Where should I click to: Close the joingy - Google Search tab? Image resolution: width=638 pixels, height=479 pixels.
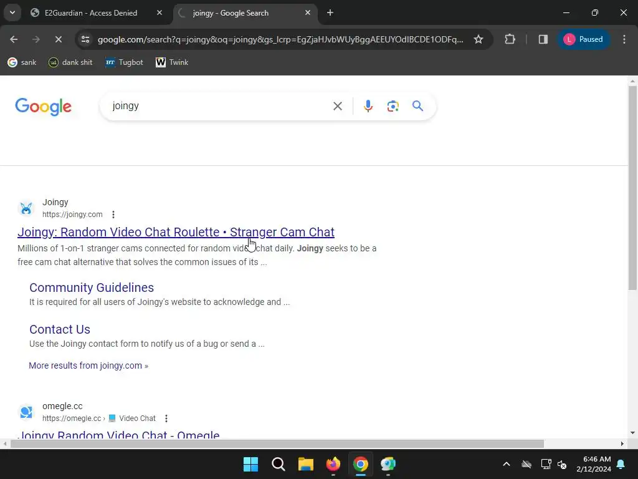click(308, 12)
